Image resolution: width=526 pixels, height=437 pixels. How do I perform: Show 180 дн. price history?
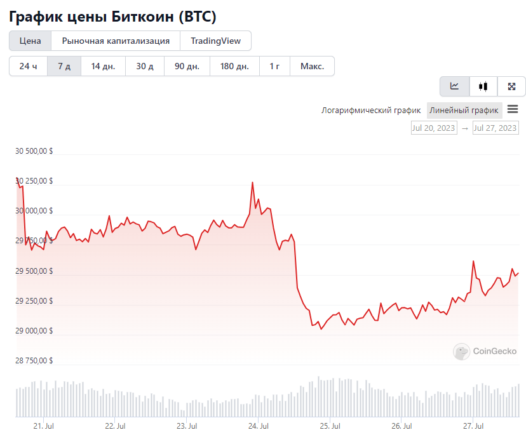[x=234, y=66]
